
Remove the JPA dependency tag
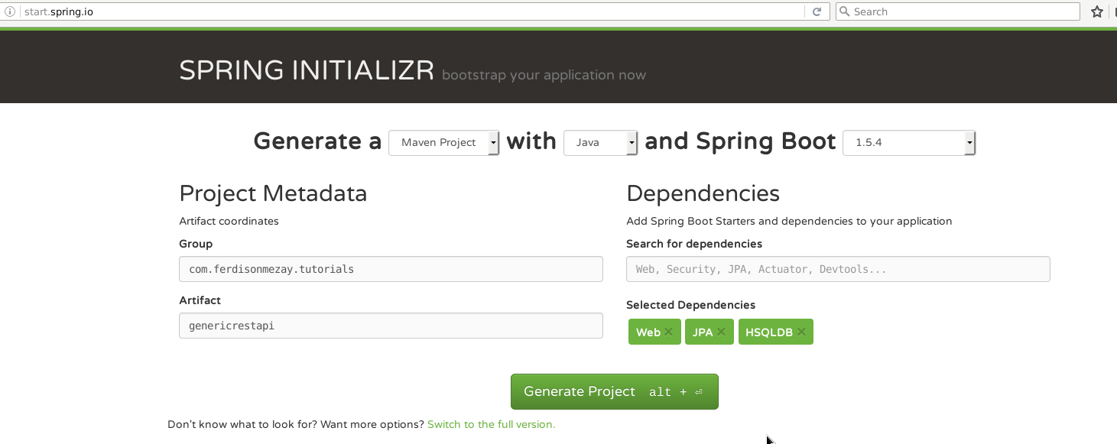[x=721, y=332]
